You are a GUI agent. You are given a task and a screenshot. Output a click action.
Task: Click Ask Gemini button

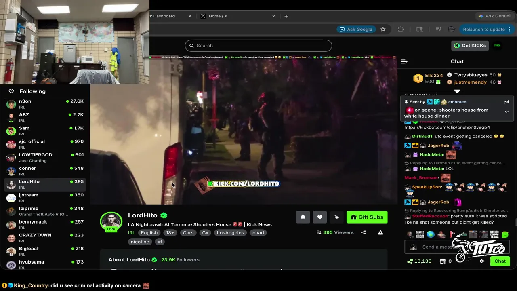click(494, 16)
